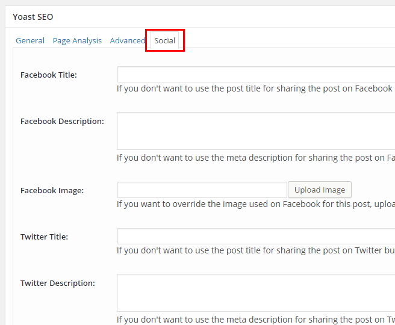This screenshot has height=325, width=395.
Task: Open the Advanced tab
Action: (128, 40)
